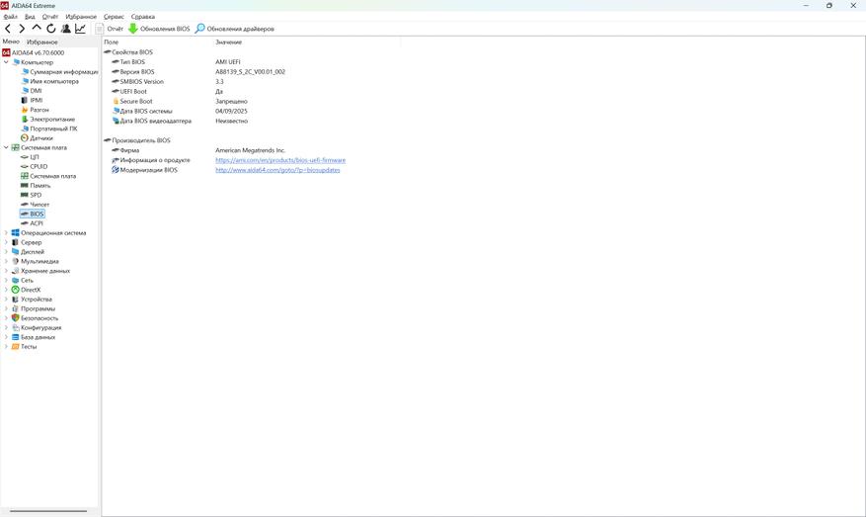Select the Secure Boot row
The image size is (866, 517).
[x=180, y=101]
